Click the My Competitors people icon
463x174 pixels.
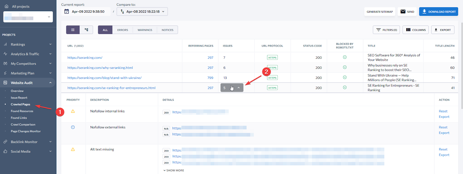(5, 63)
